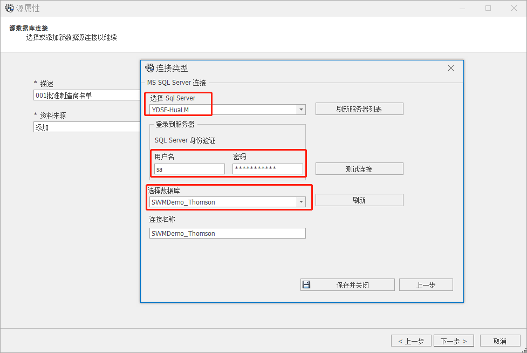Open the 选择数据库 dropdown list

(301, 202)
